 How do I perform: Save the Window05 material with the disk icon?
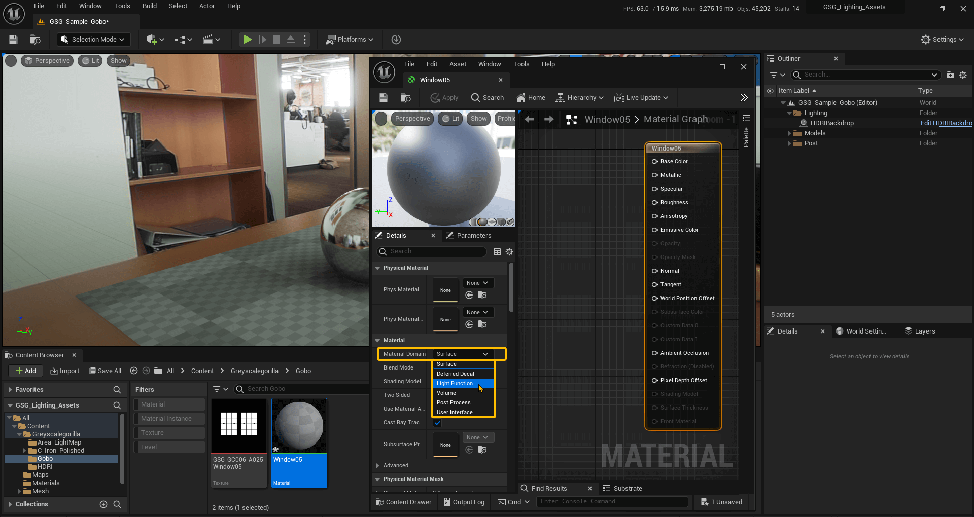(x=384, y=98)
